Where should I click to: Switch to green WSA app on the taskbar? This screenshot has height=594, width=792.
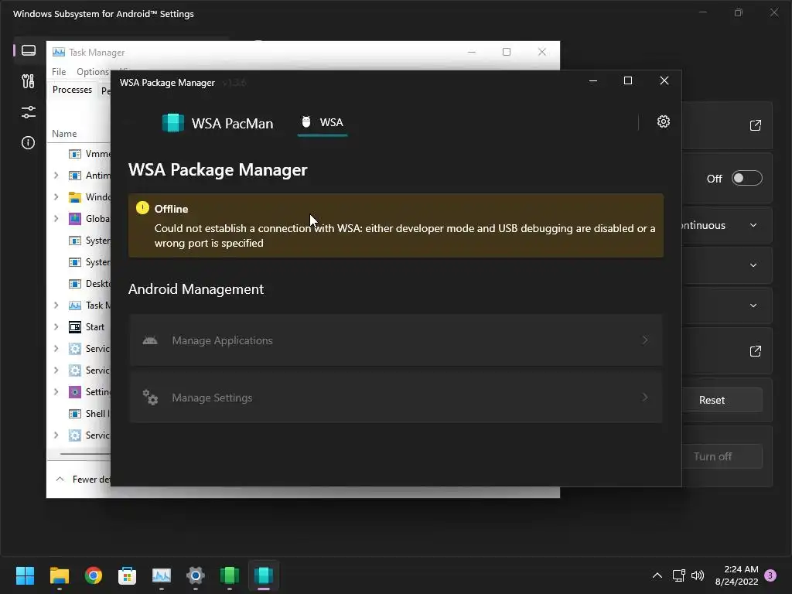click(x=229, y=575)
